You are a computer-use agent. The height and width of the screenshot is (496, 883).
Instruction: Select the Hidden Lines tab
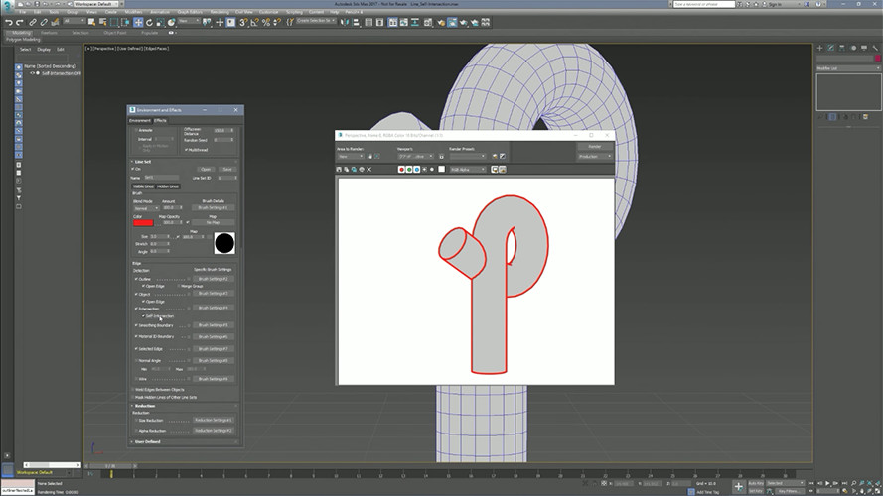tap(167, 186)
